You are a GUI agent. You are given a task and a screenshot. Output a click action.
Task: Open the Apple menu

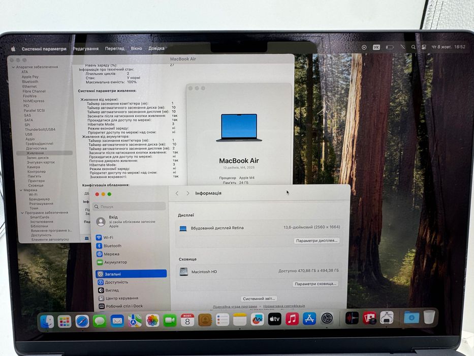click(x=13, y=49)
